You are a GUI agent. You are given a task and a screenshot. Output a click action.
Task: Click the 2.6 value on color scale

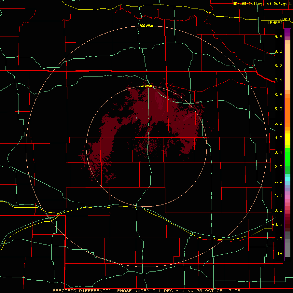coord(278,167)
